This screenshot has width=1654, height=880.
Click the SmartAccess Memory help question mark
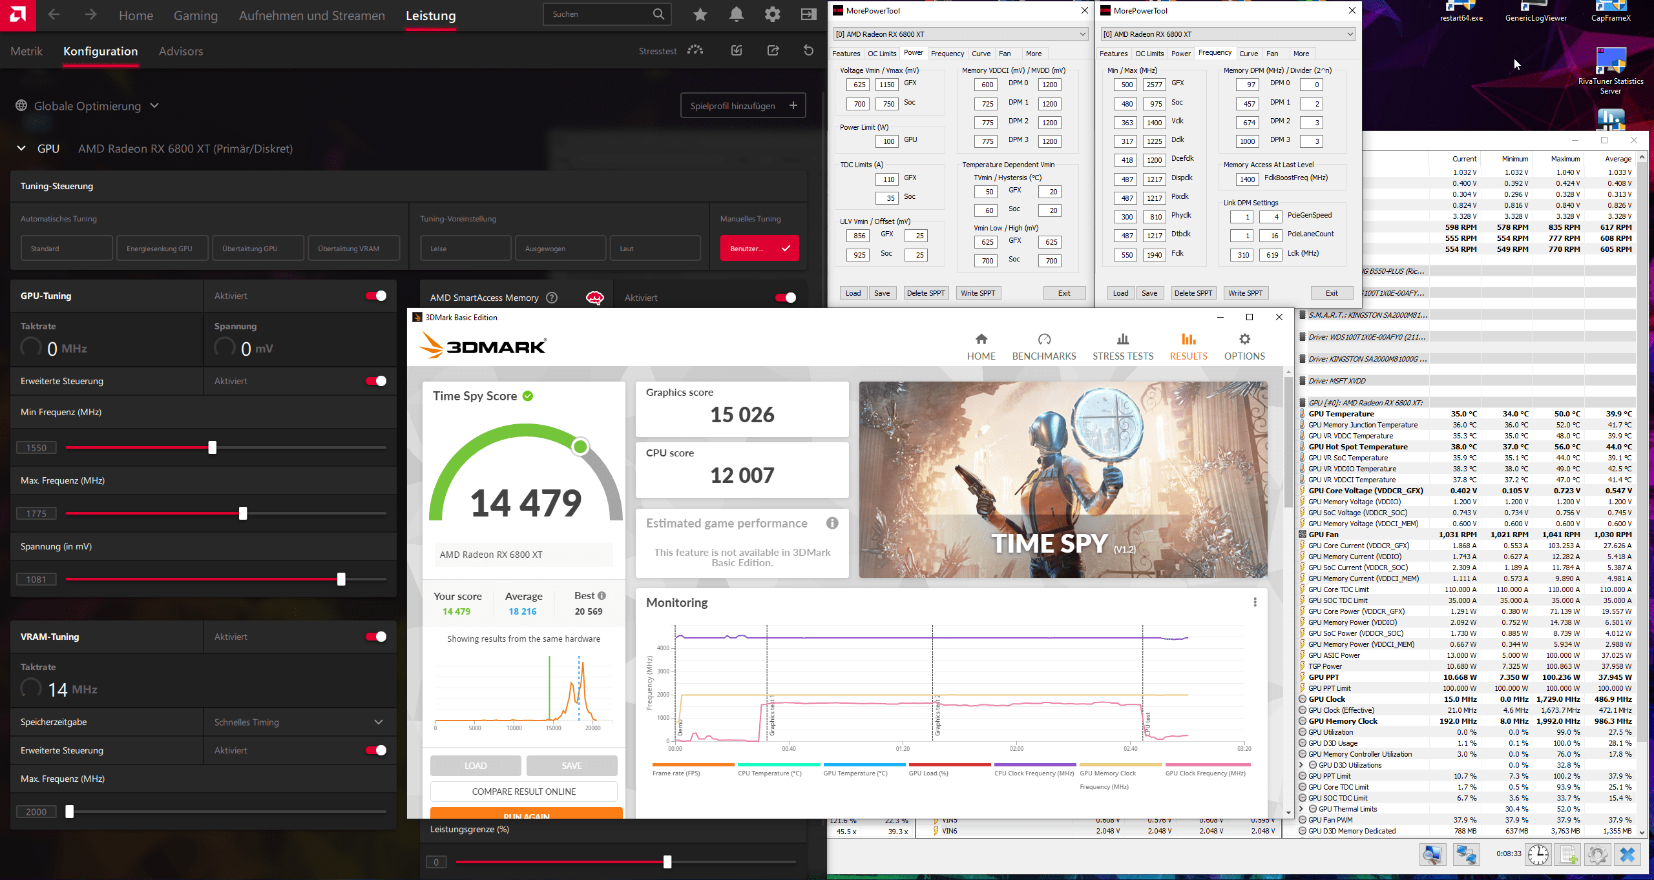pyautogui.click(x=552, y=298)
